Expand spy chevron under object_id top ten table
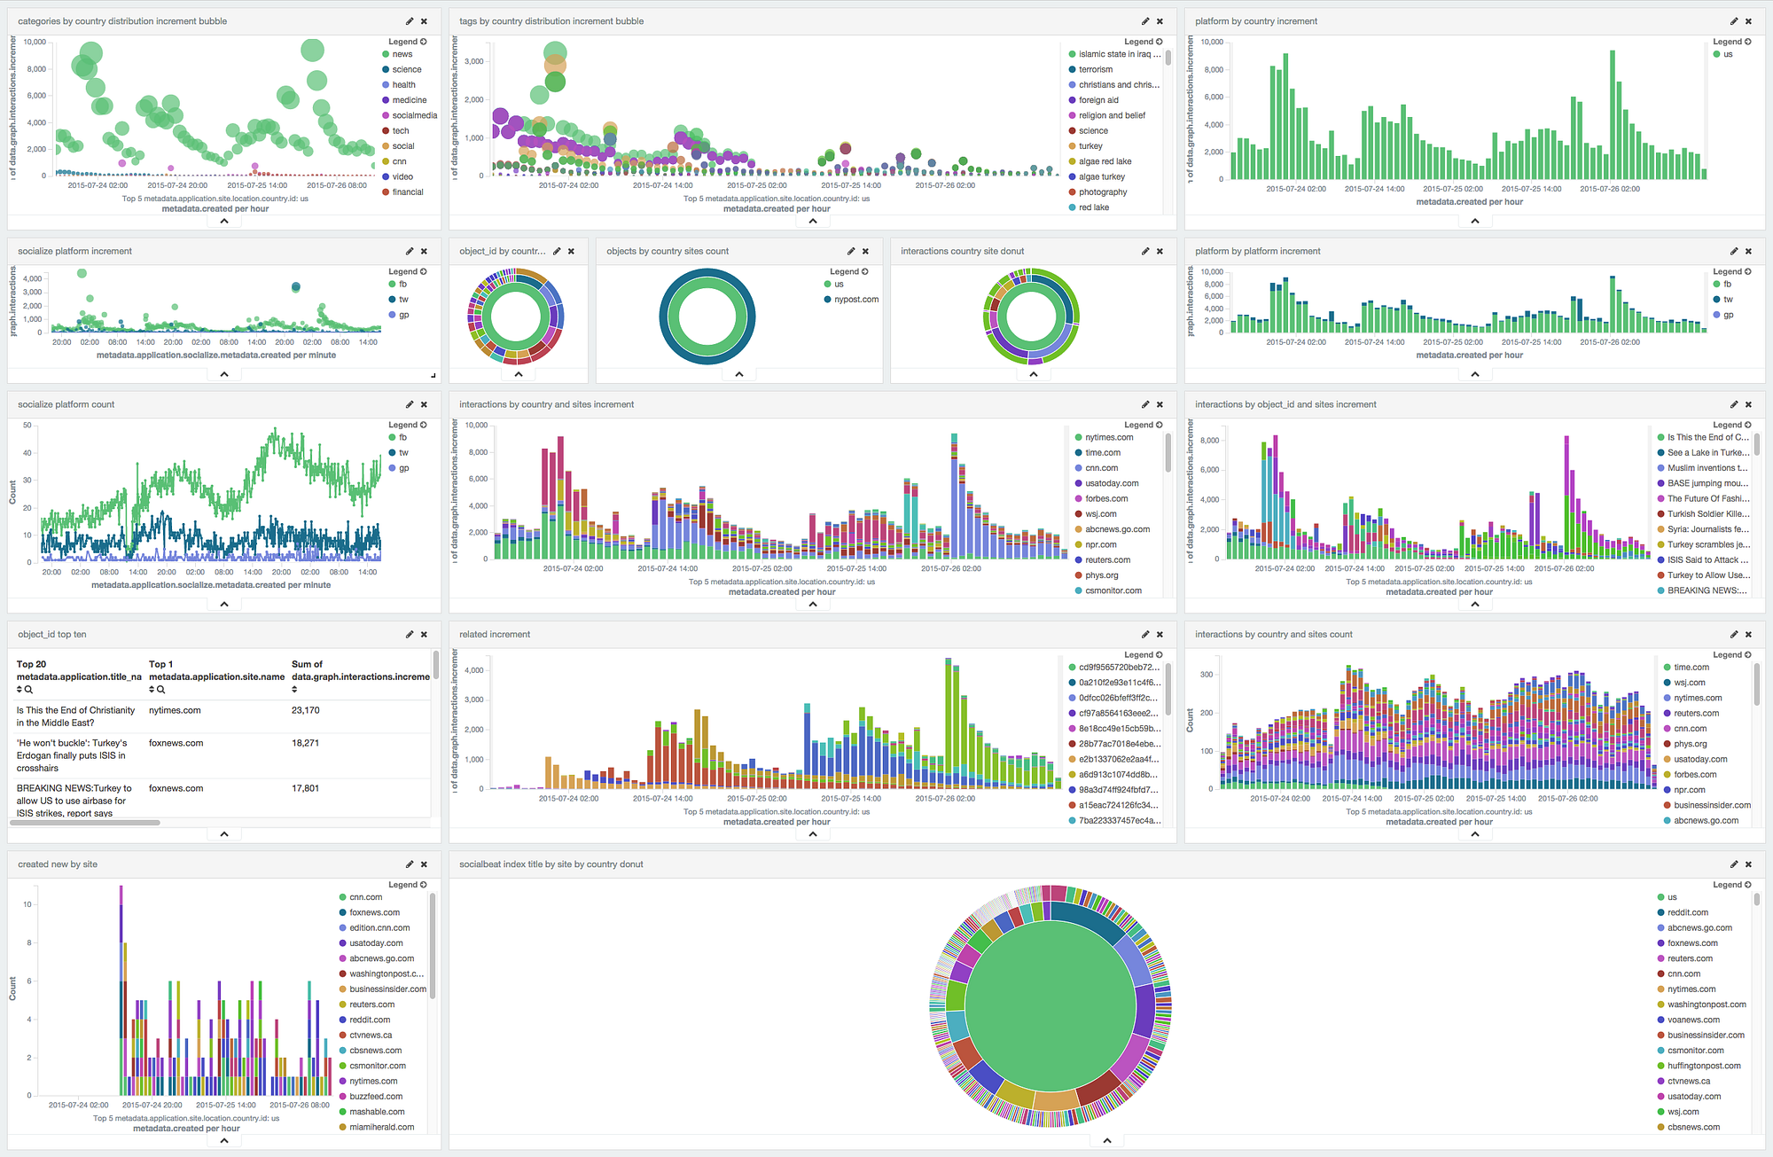1773x1157 pixels. pyautogui.click(x=224, y=833)
